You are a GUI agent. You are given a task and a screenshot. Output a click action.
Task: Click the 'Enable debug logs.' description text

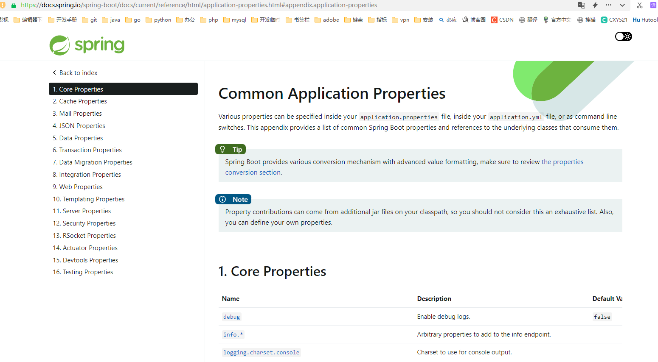[444, 317]
